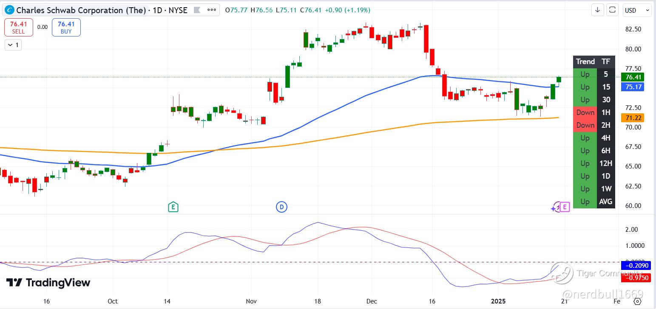This screenshot has width=656, height=309.
Task: Click the 1D interval text in the title
Action: click(x=158, y=10)
